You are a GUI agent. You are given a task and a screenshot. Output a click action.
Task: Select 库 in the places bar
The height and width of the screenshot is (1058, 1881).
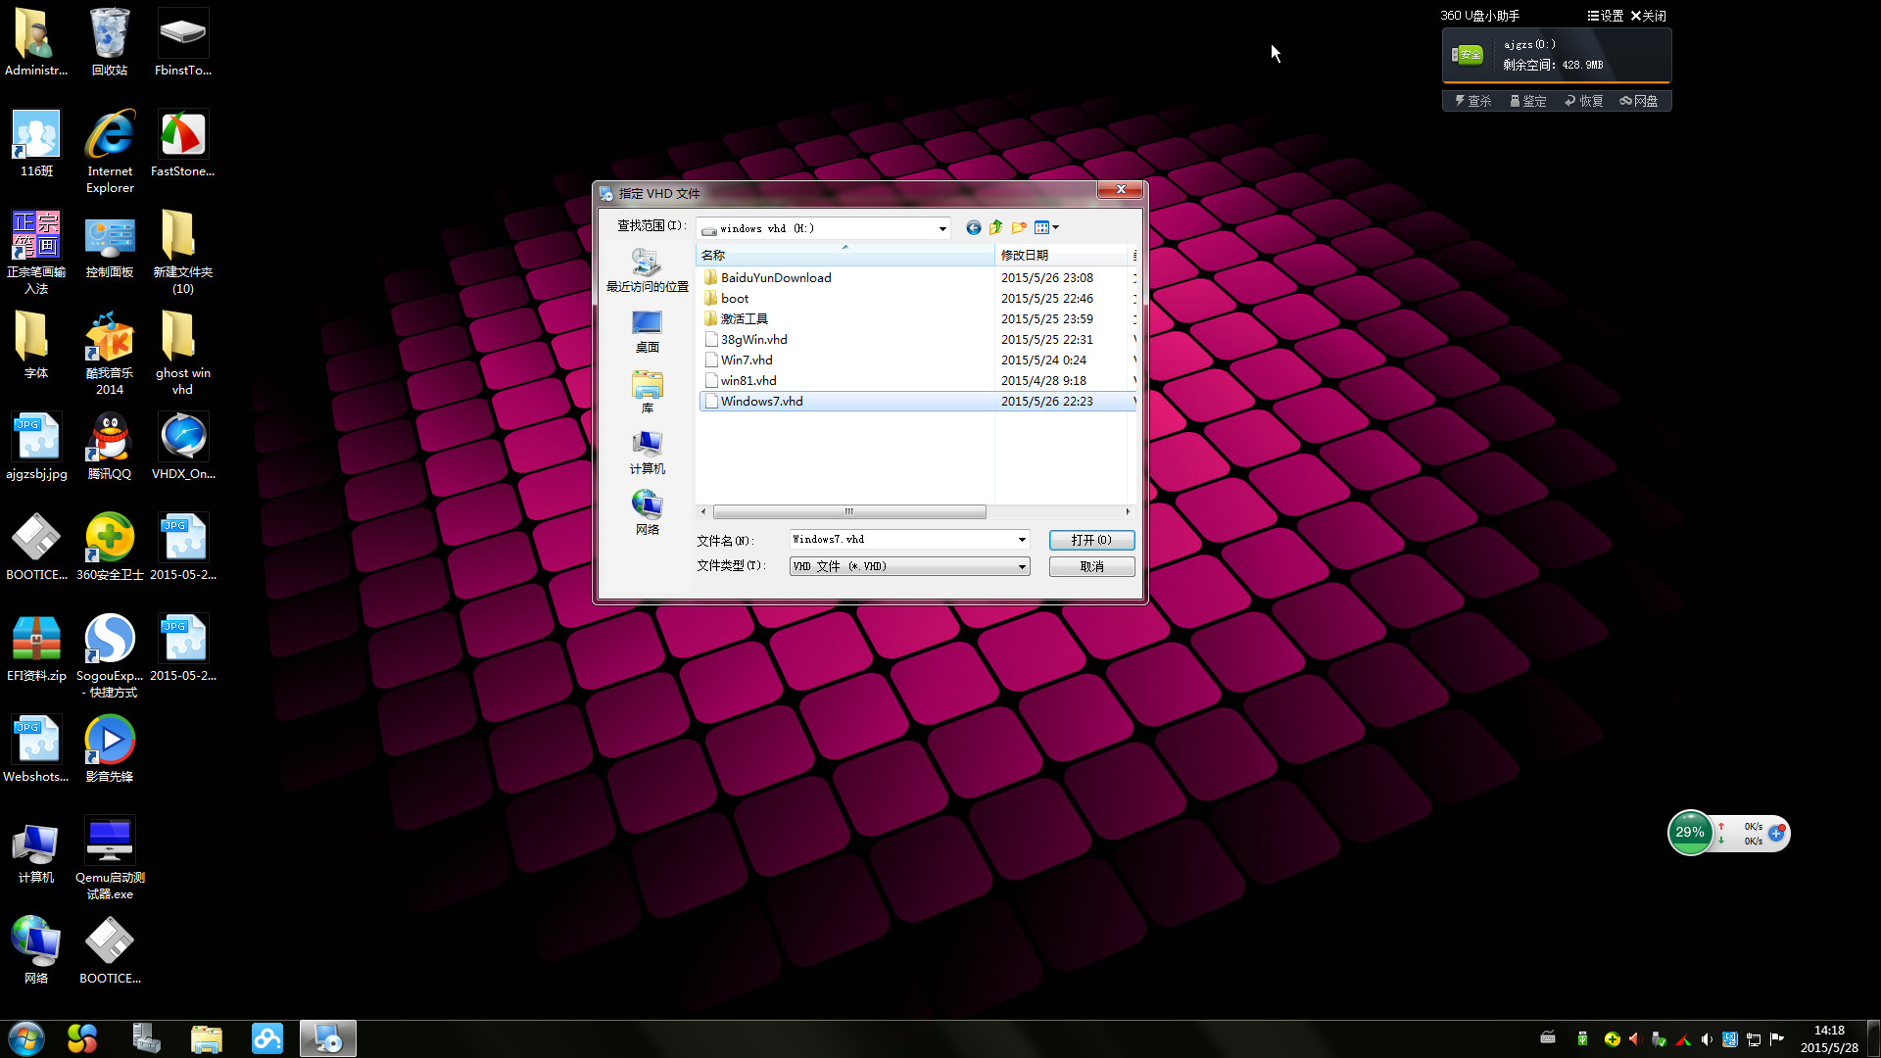pos(647,392)
